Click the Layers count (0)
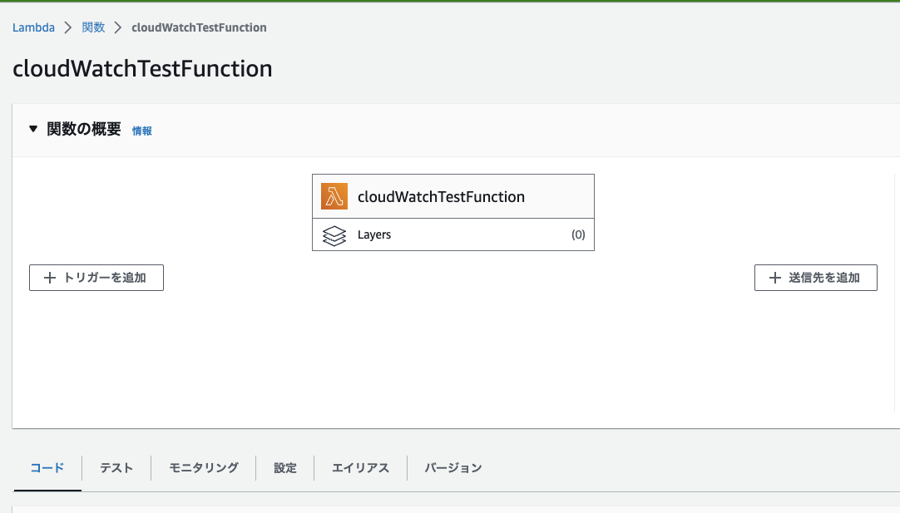 (x=578, y=234)
